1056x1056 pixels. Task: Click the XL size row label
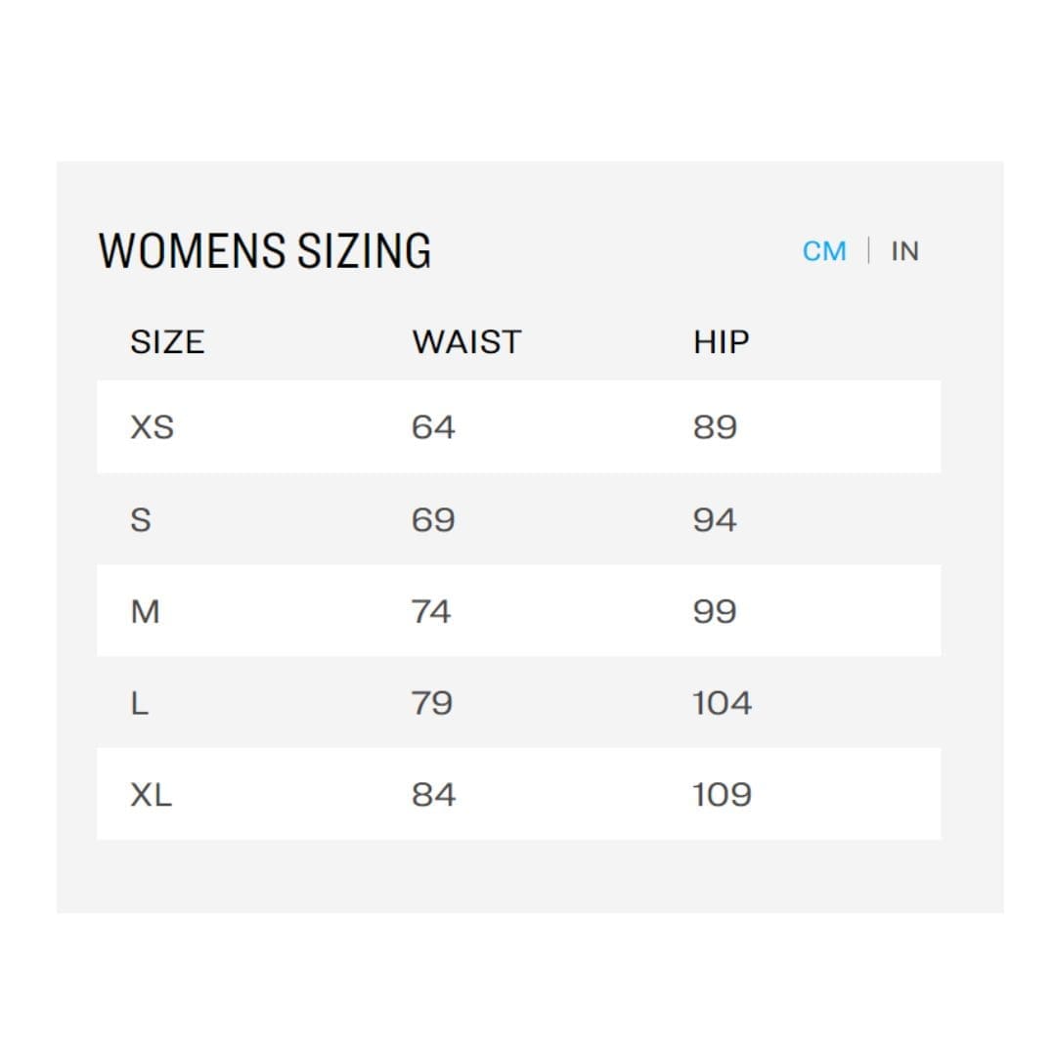pos(151,795)
